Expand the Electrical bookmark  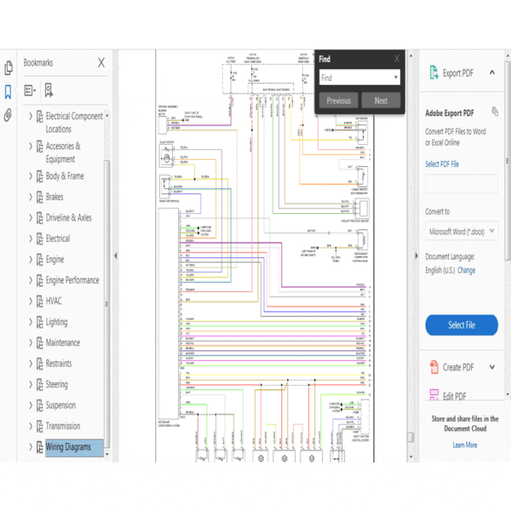coord(31,238)
